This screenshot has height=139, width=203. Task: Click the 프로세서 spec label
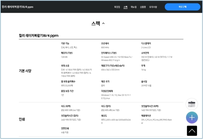tap(105, 44)
